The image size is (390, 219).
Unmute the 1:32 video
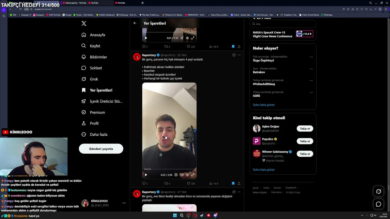[182, 38]
